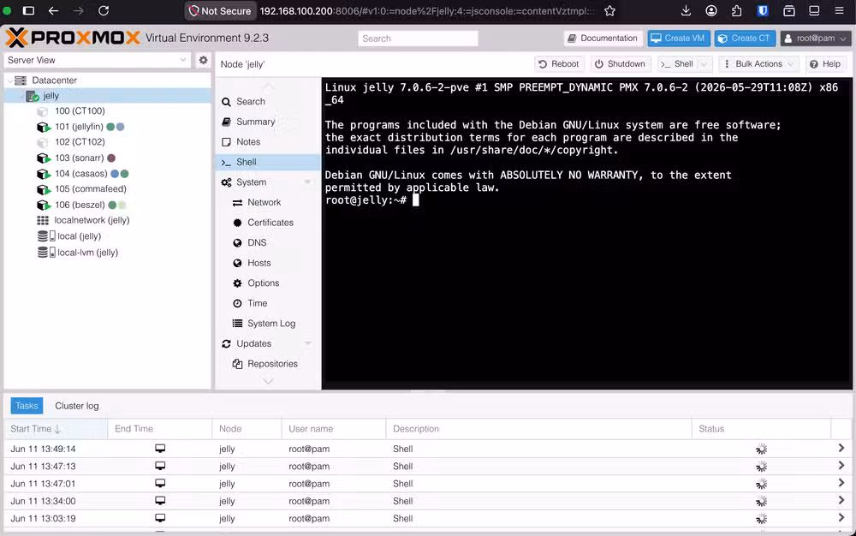Click the Not Secure badge

(219, 10)
